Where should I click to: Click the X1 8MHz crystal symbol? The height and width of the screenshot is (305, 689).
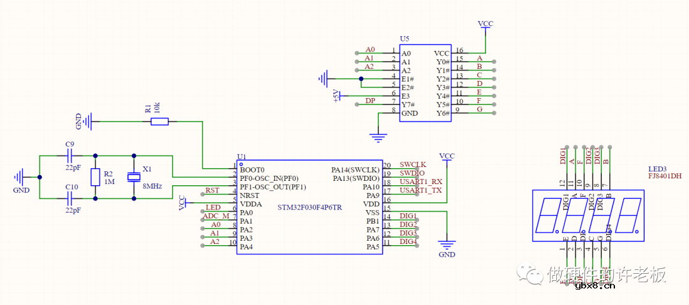pos(134,176)
